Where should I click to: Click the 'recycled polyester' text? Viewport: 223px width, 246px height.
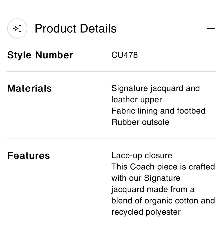pyautogui.click(x=146, y=212)
